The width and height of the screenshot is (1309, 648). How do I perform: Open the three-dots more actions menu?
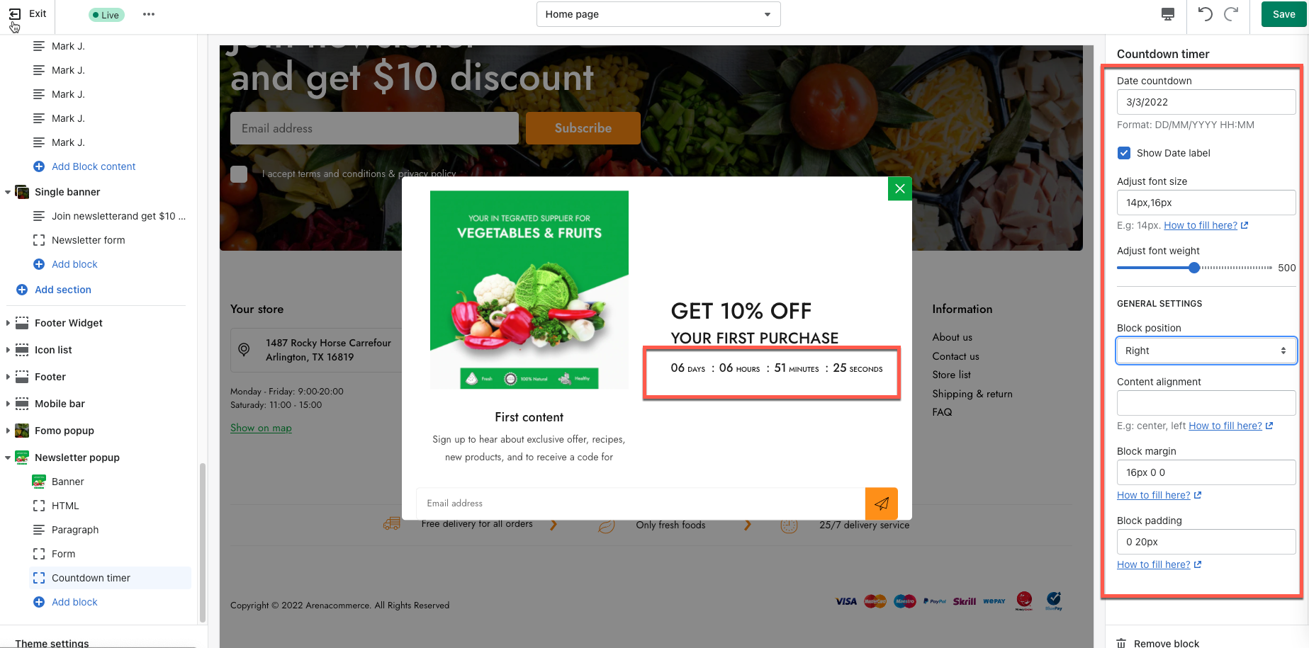tap(149, 14)
